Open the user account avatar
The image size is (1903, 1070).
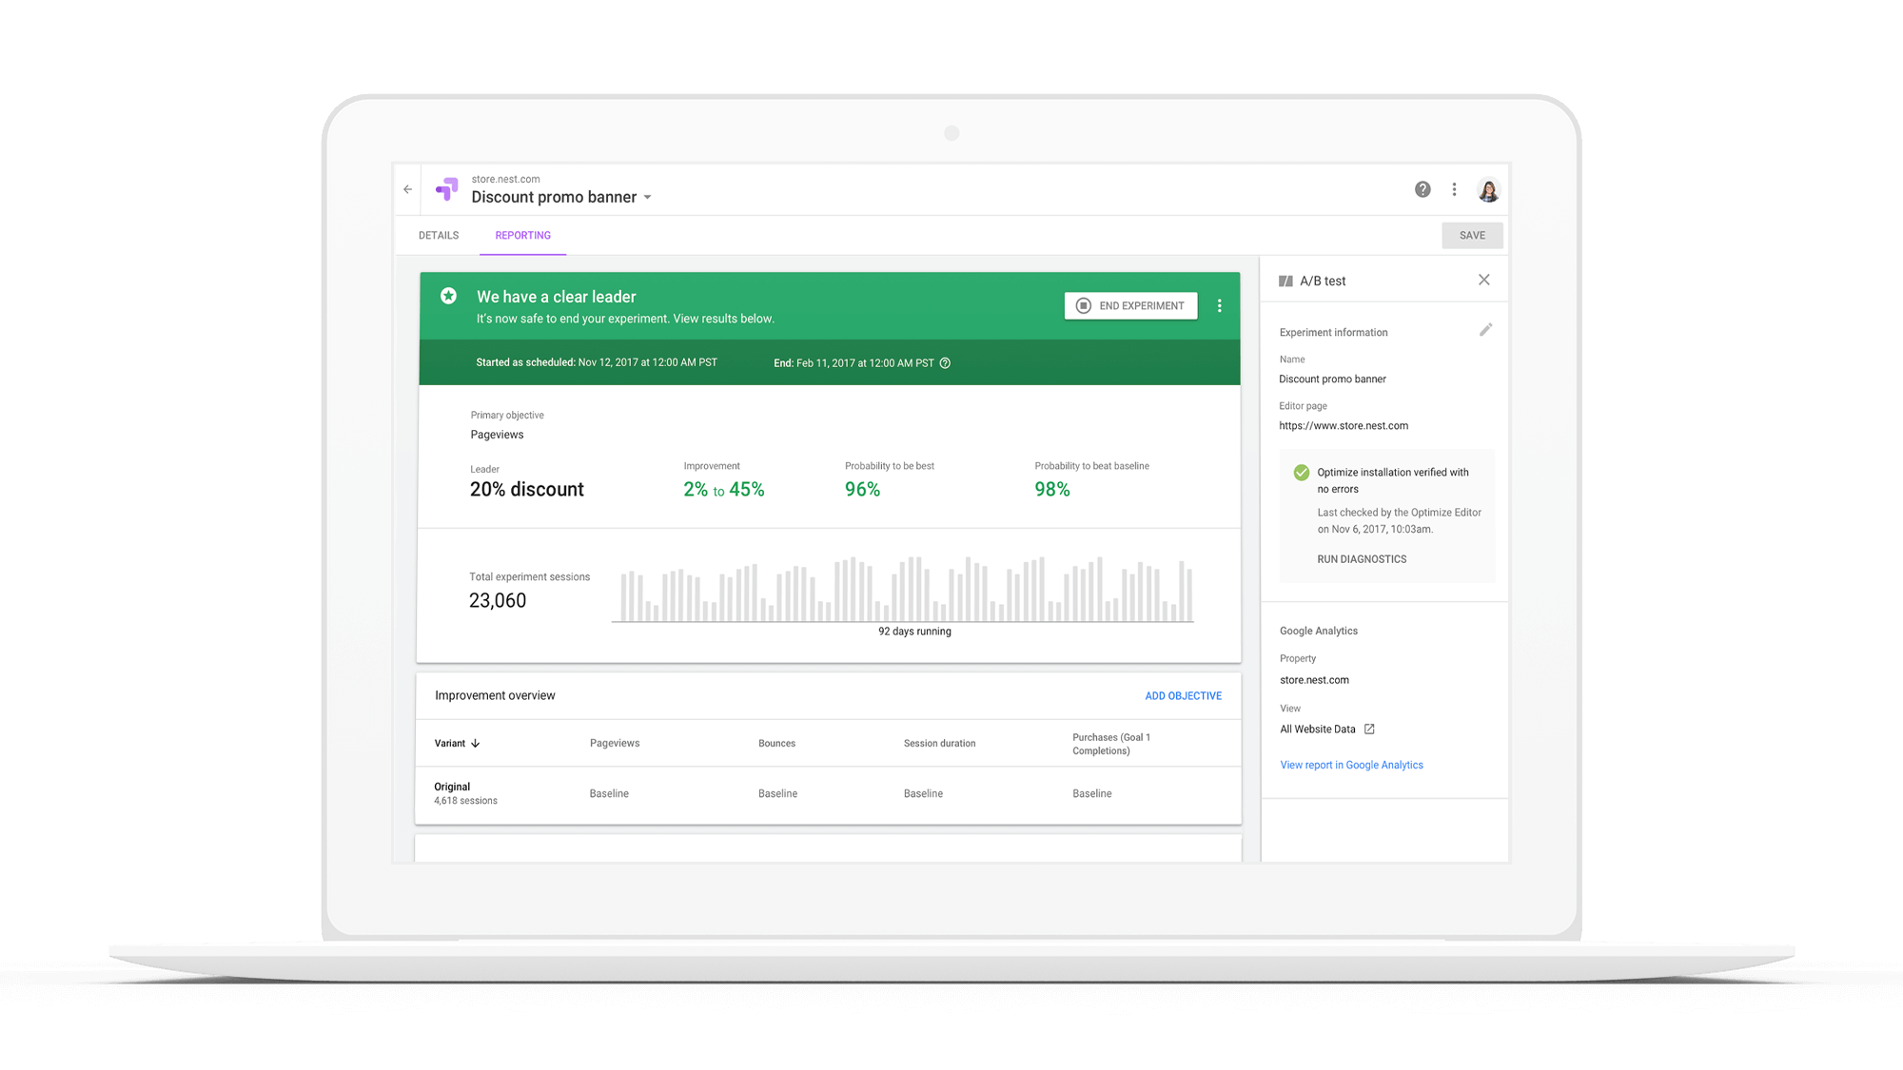(1488, 189)
